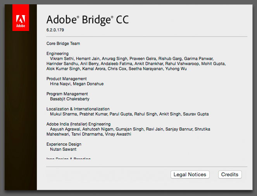Click the name Prabhat Kumar

(93, 114)
